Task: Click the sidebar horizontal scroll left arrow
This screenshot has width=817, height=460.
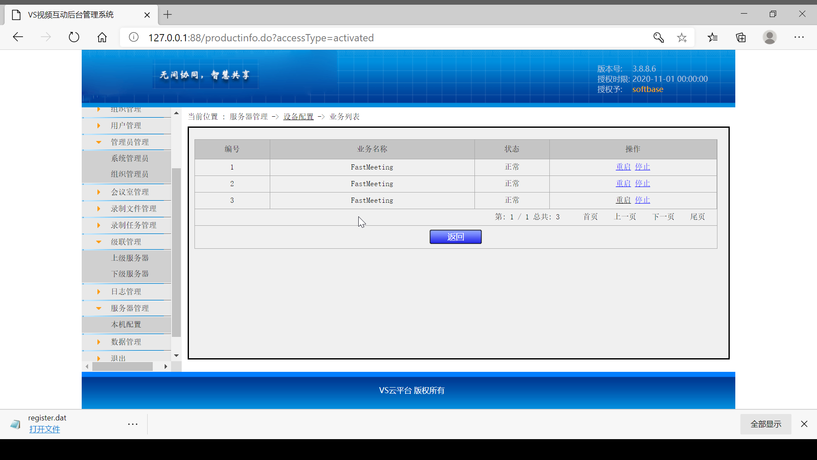Action: click(x=87, y=367)
